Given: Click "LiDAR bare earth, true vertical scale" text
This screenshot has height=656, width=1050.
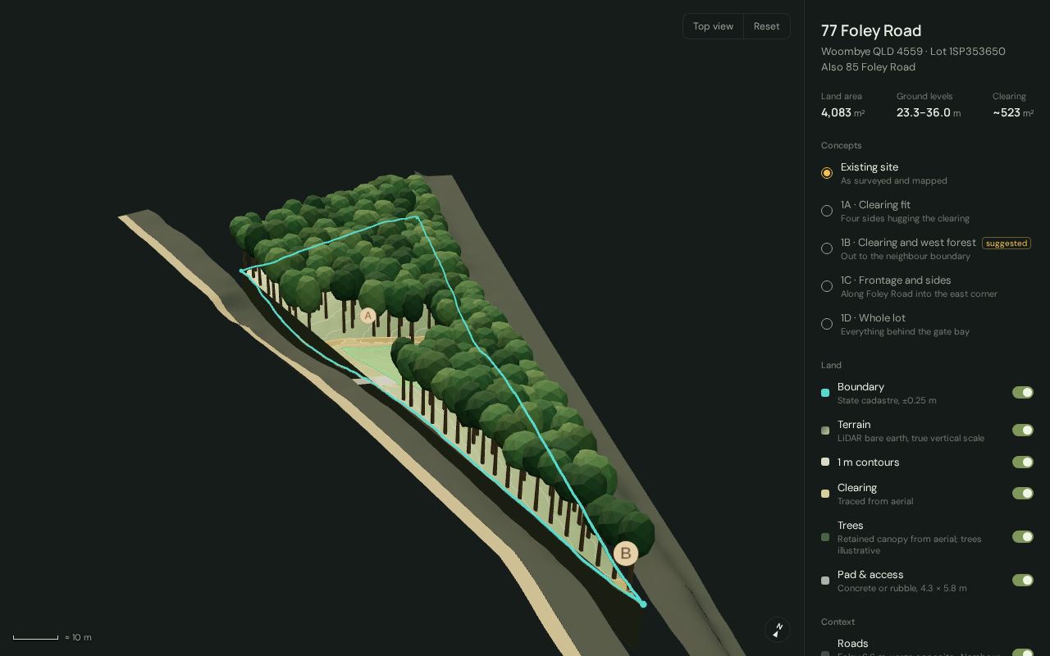Looking at the screenshot, I should tap(911, 439).
